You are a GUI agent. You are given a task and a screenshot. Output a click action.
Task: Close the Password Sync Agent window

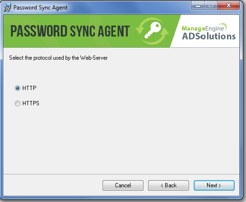click(228, 6)
